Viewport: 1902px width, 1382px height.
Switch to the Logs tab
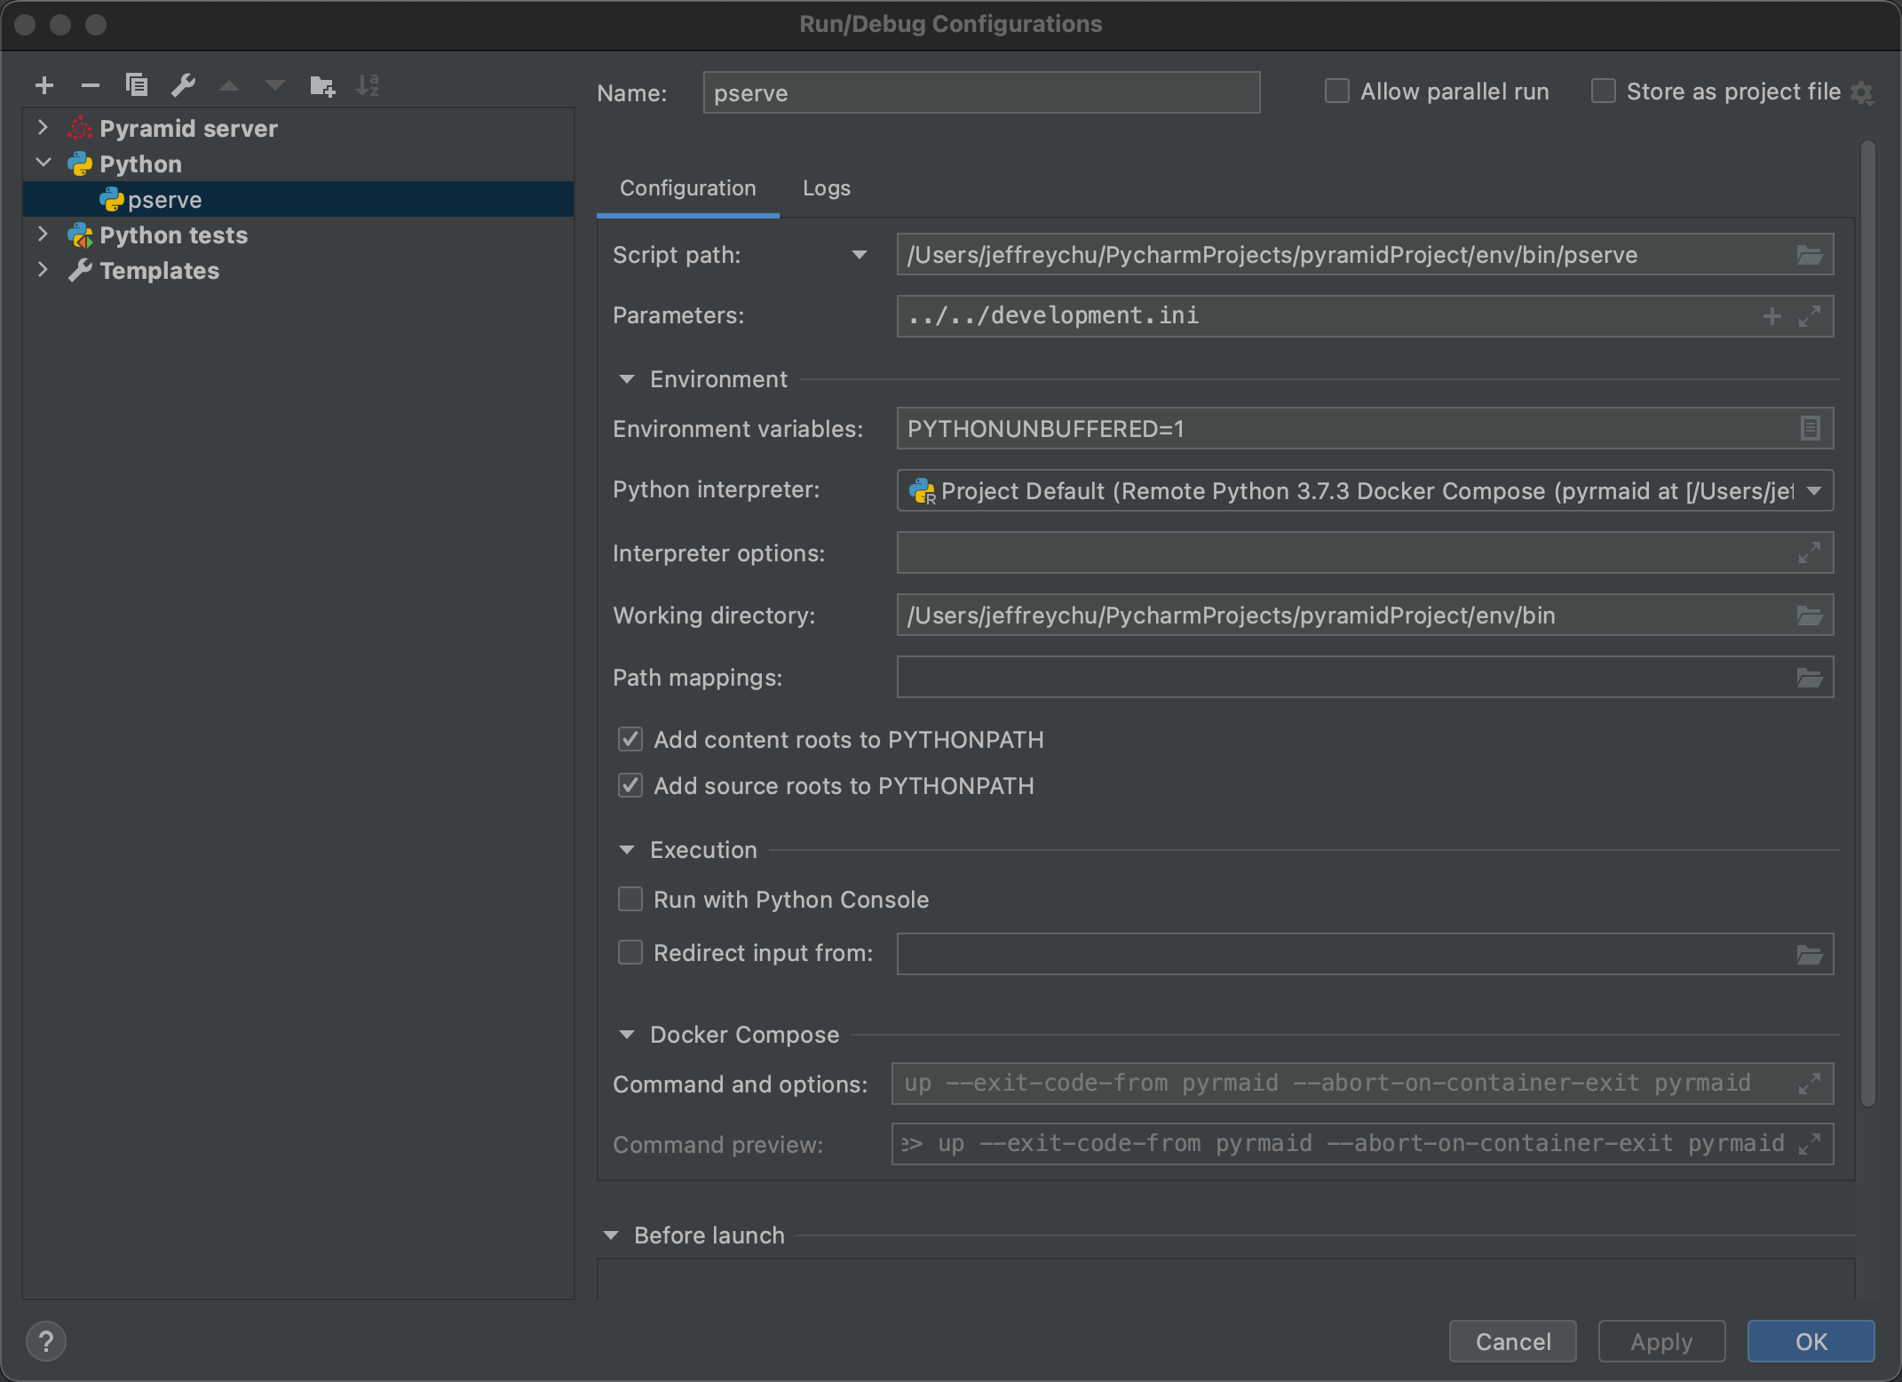point(826,187)
